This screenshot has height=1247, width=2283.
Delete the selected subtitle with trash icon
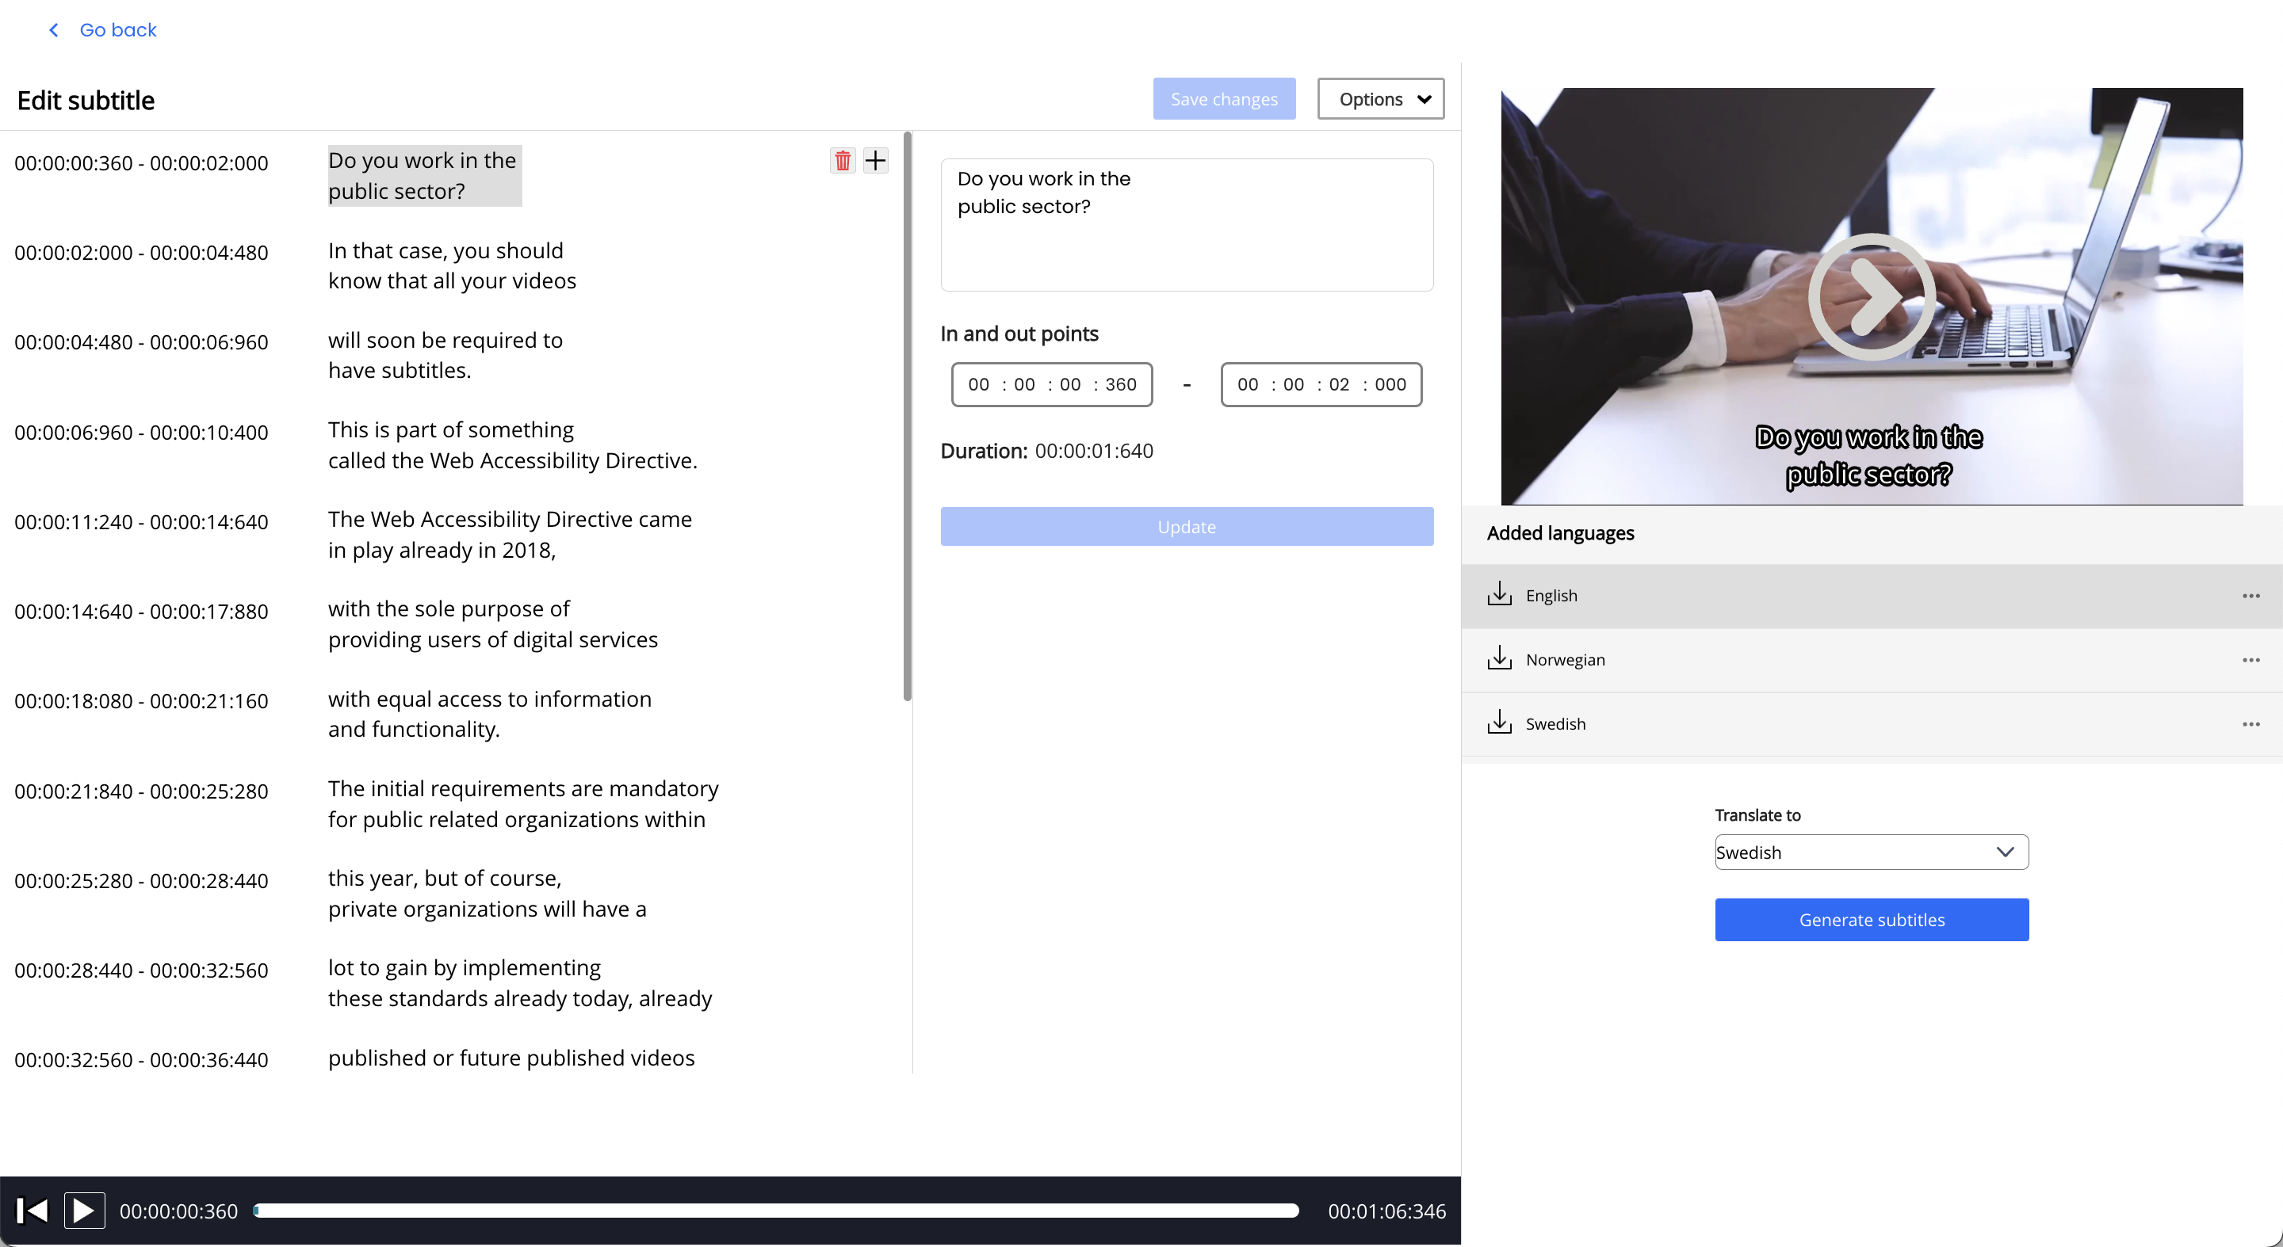click(842, 160)
